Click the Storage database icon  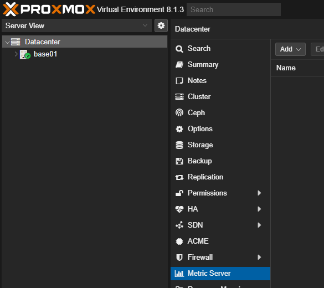coord(179,145)
